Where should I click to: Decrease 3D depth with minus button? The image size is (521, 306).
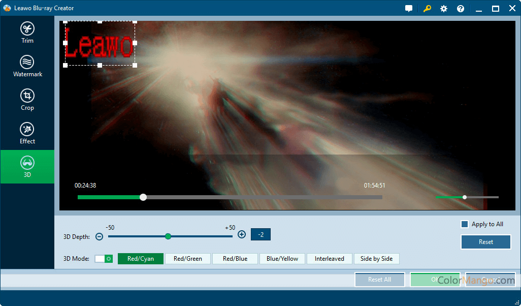tap(99, 236)
